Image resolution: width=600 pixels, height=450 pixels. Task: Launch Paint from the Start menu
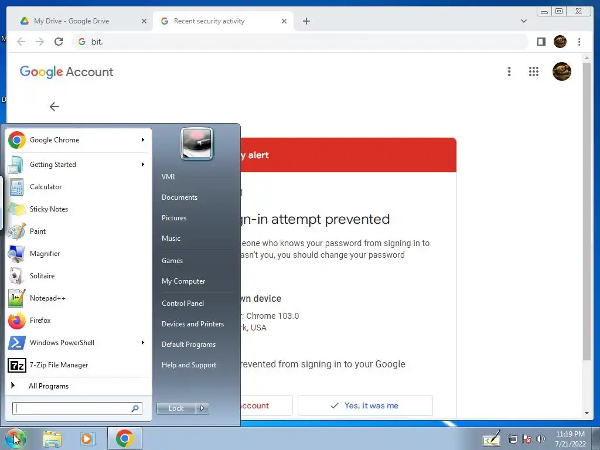point(78,231)
